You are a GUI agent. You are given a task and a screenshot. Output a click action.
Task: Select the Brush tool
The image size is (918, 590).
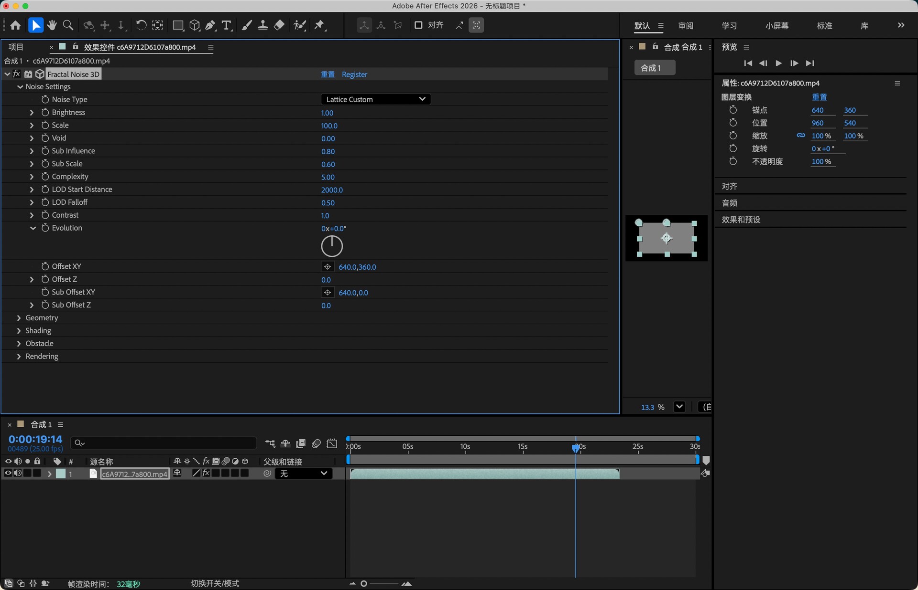tap(247, 25)
